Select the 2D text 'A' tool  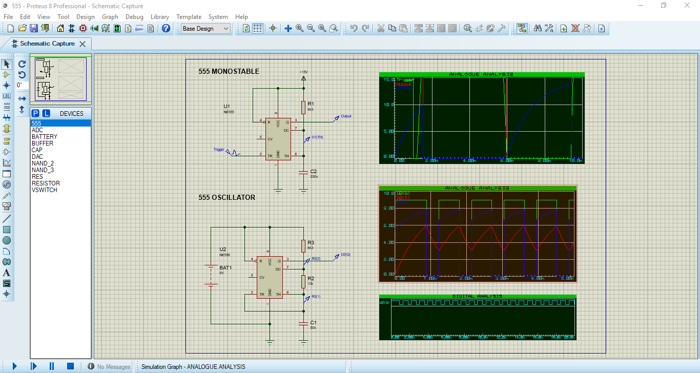point(7,273)
